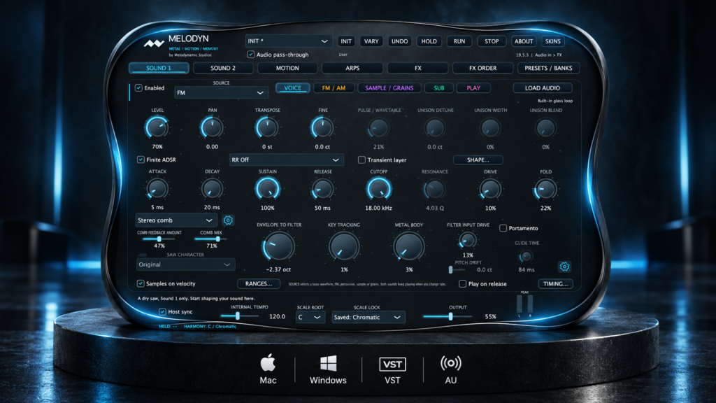Open the MOTION tab
This screenshot has width=716, height=403.
[x=287, y=68]
